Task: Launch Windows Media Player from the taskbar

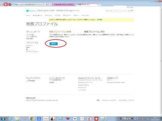Action: [25, 119]
